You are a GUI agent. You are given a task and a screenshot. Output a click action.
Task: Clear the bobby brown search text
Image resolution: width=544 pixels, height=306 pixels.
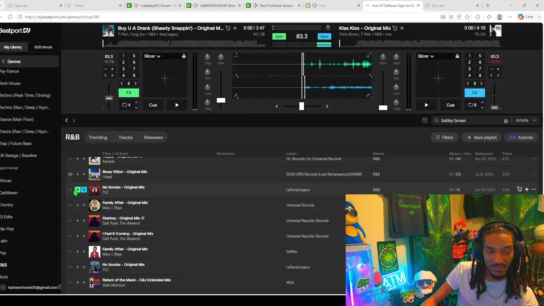click(x=506, y=121)
